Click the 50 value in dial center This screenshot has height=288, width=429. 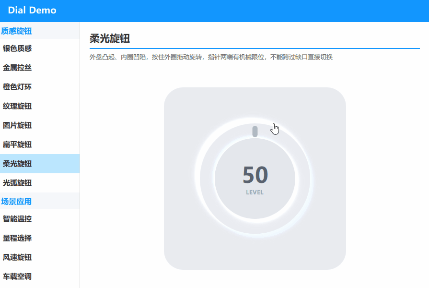click(x=255, y=175)
